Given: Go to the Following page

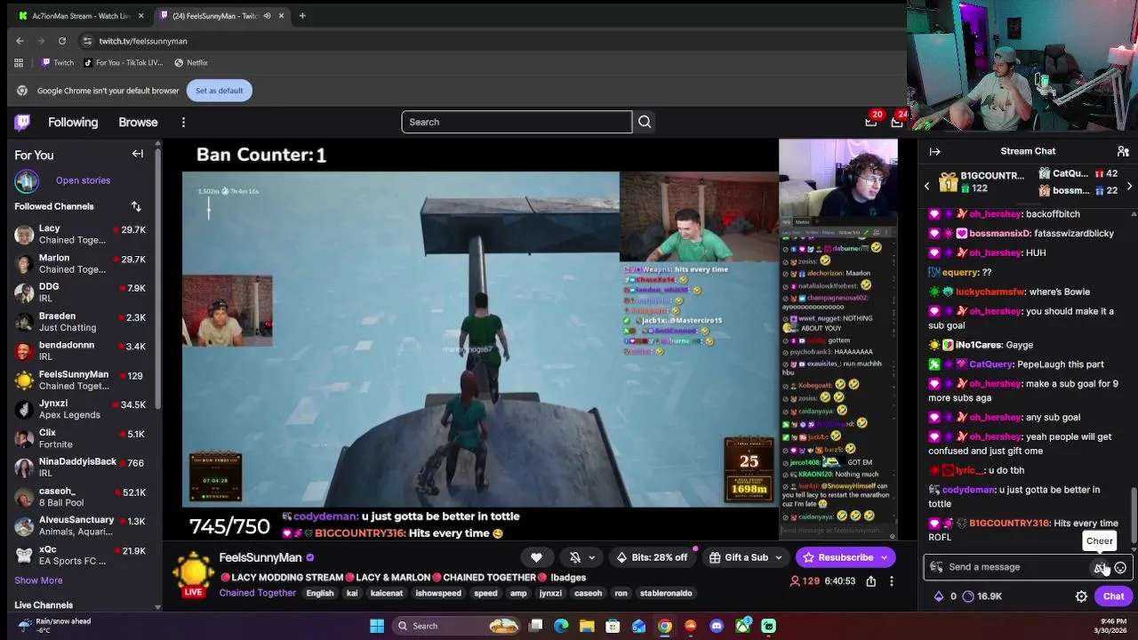Looking at the screenshot, I should click(73, 122).
